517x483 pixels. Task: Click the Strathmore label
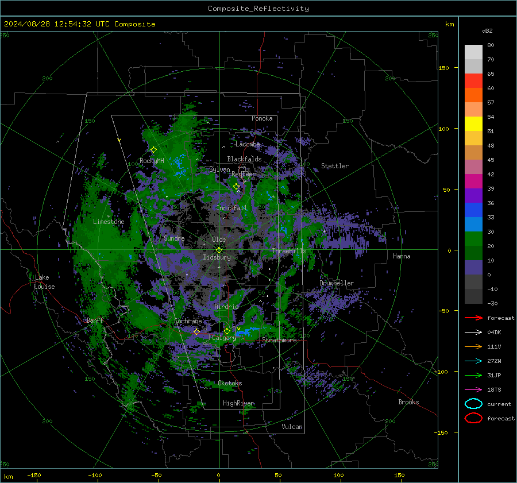(279, 340)
